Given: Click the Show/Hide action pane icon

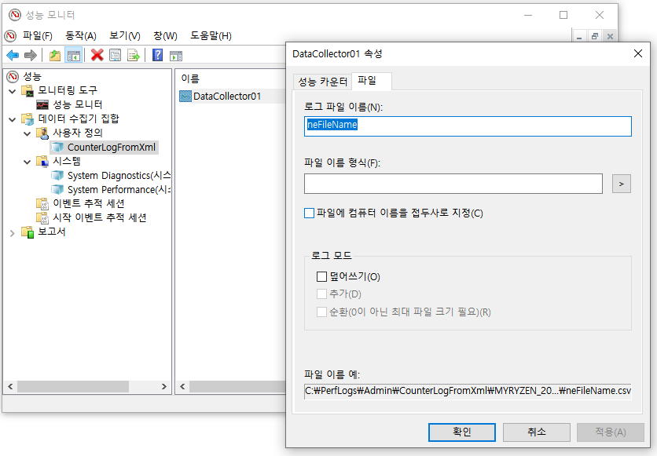Looking at the screenshot, I should pos(176,55).
